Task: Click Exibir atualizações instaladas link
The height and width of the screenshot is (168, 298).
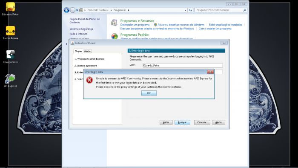Action: pos(226,25)
